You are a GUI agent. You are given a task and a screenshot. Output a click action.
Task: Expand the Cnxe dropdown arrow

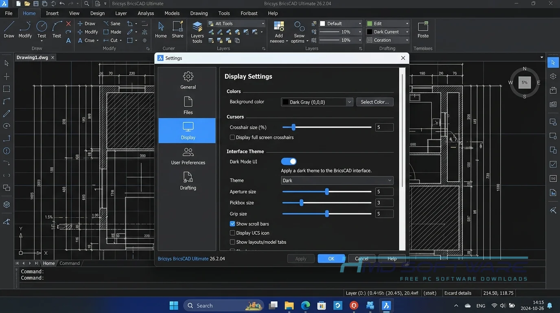point(98,40)
